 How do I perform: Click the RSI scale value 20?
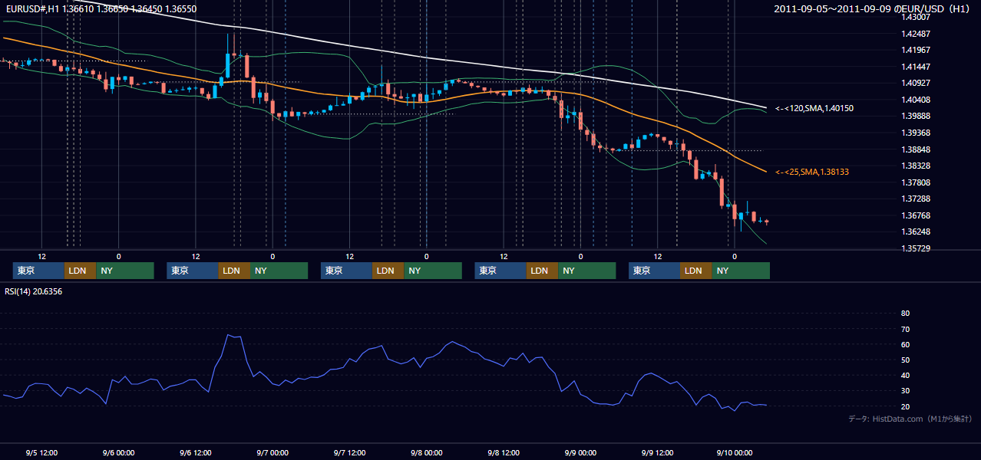905,407
